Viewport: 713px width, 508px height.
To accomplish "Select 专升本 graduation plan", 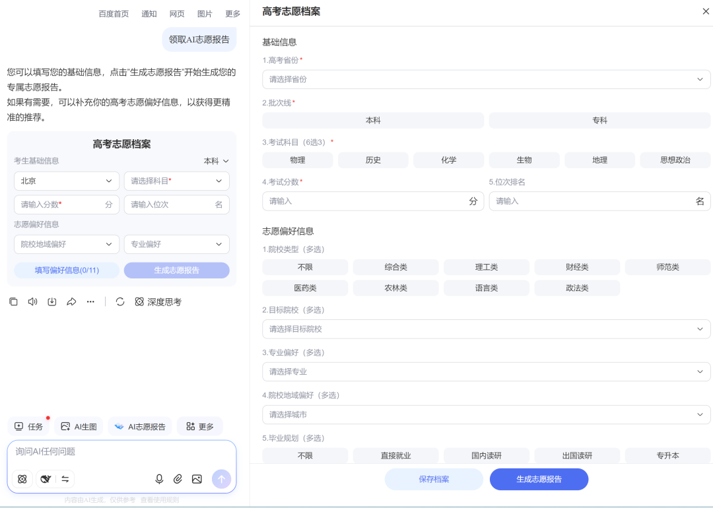I will tap(667, 455).
